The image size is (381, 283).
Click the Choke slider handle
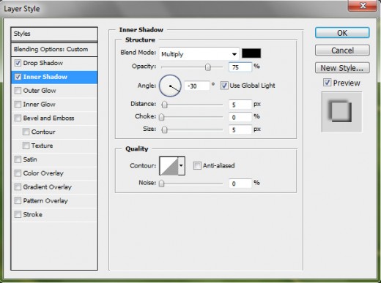click(162, 117)
